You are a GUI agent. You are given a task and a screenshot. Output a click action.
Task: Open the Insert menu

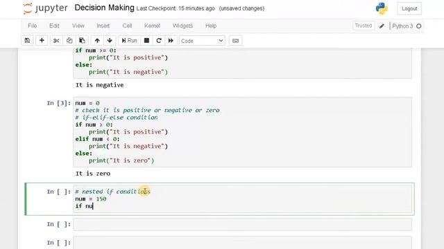point(103,26)
